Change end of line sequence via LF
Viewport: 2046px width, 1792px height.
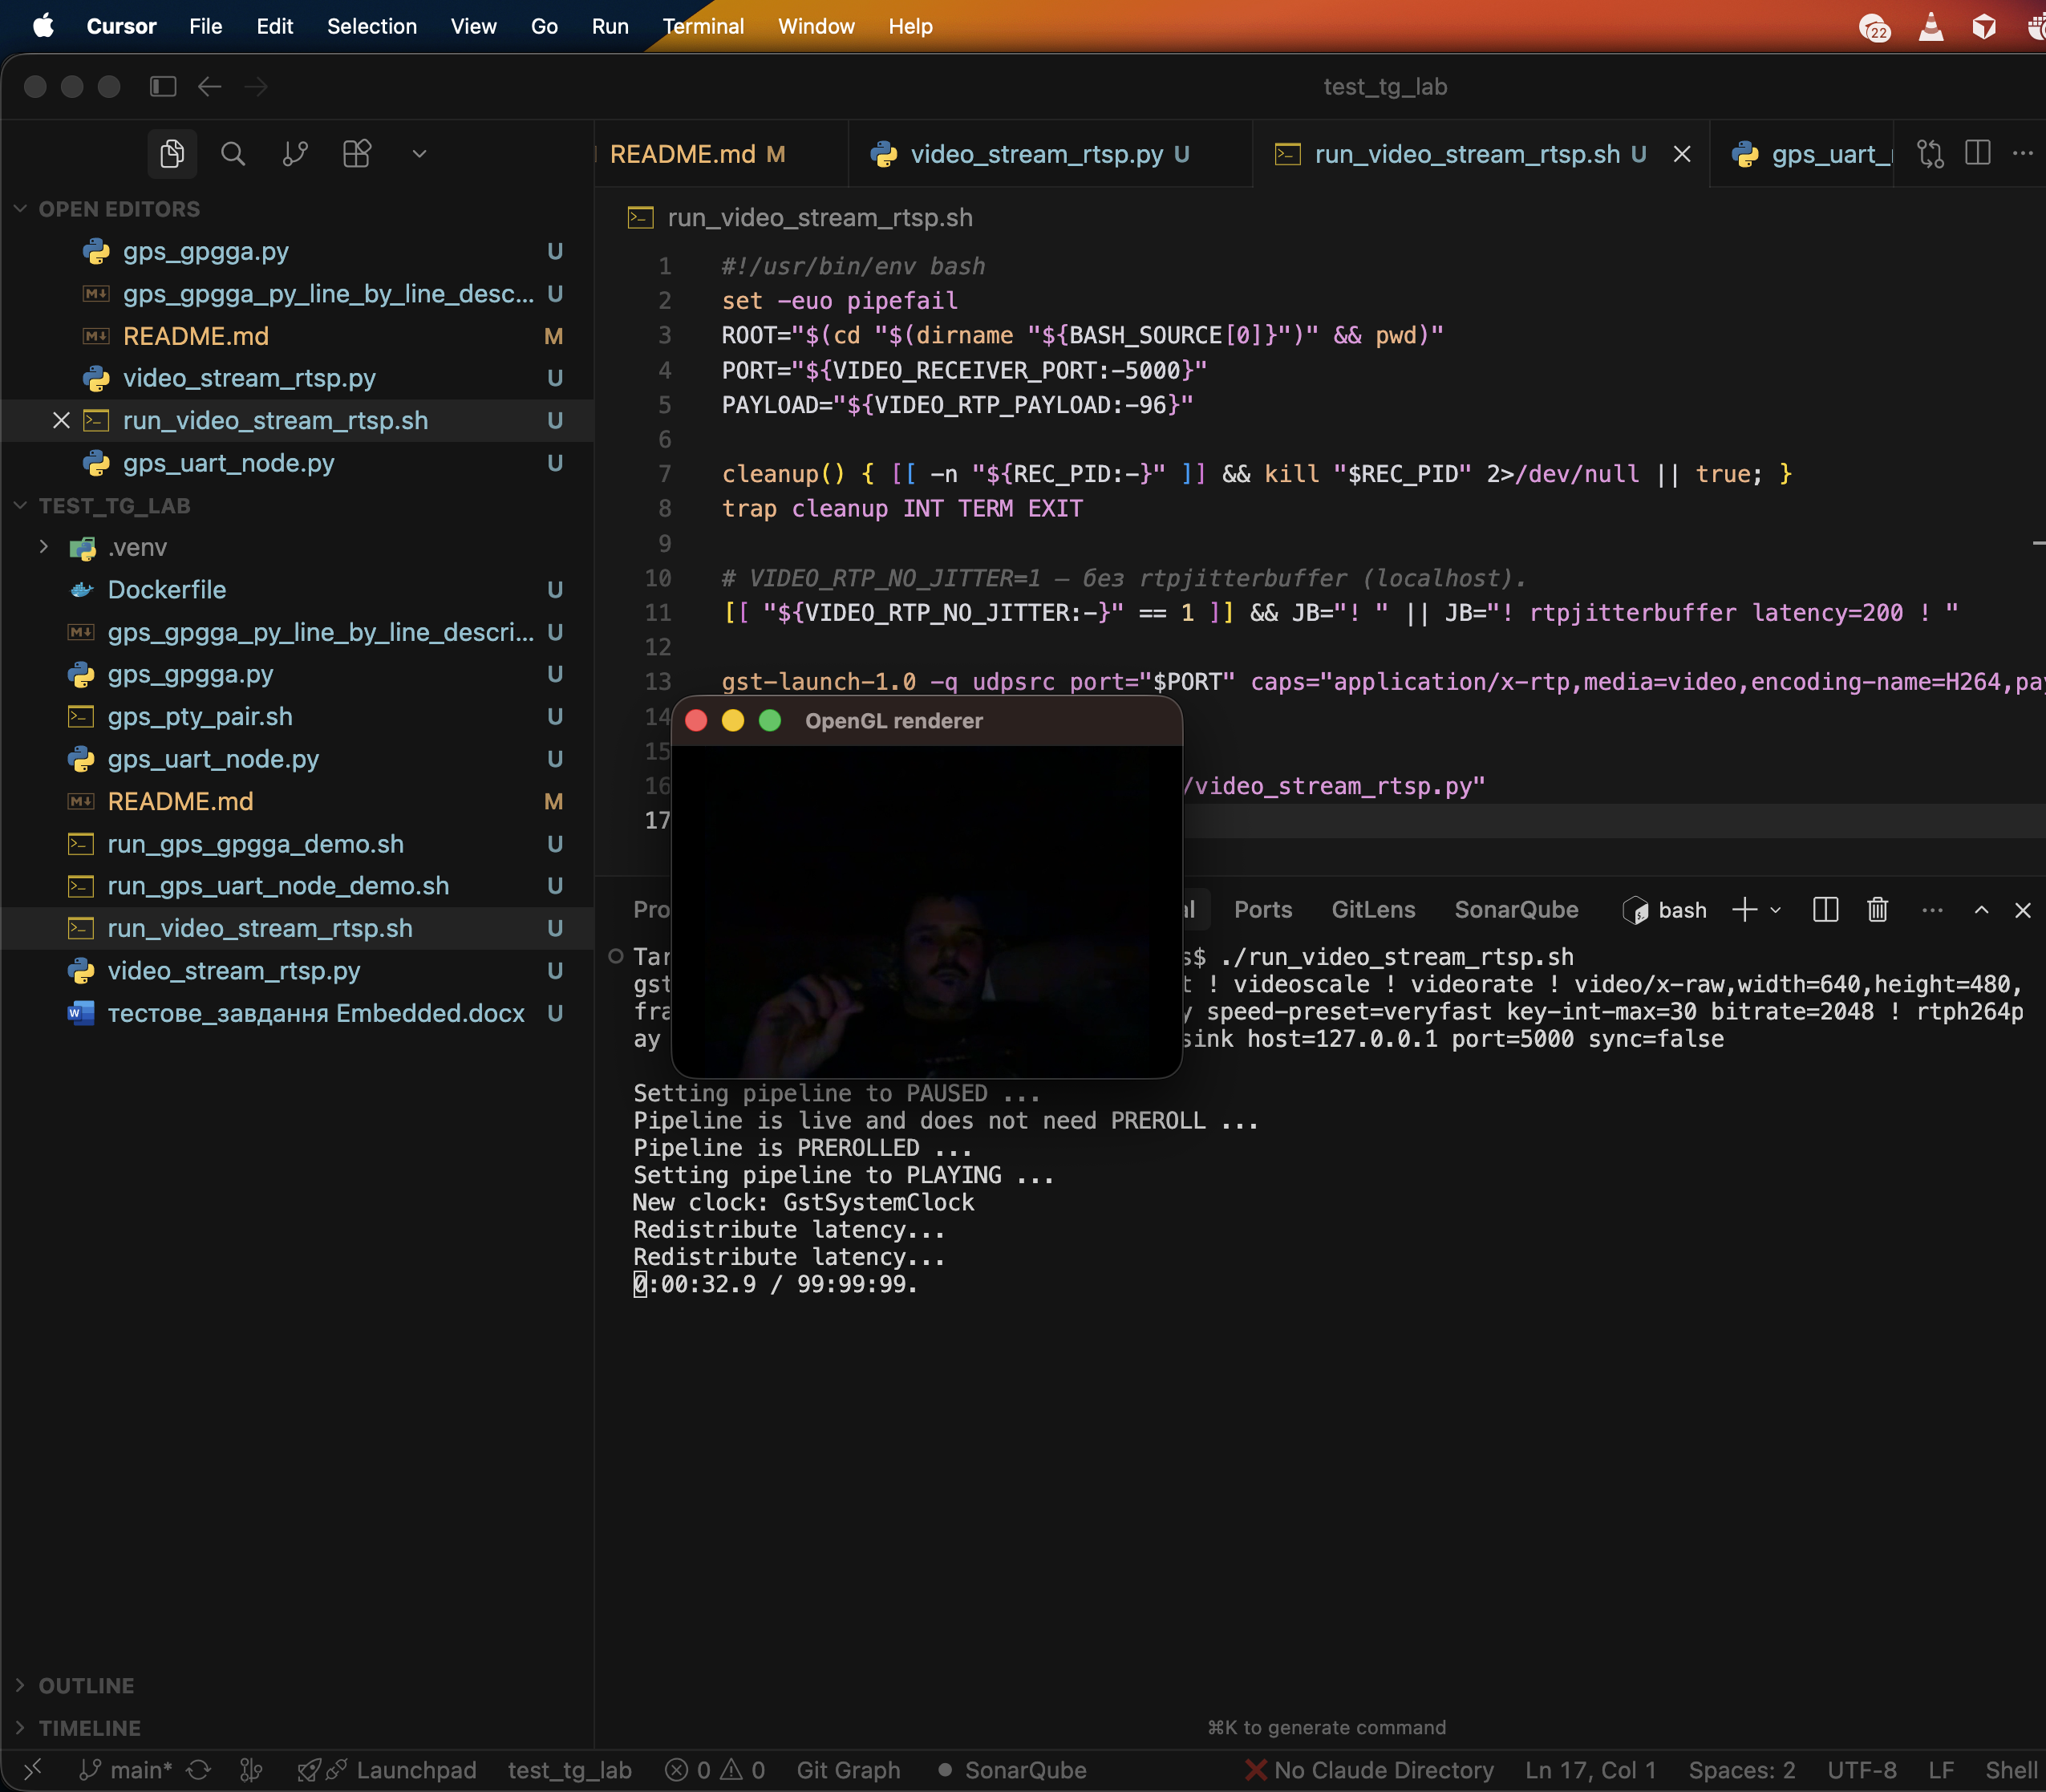click(1941, 1770)
